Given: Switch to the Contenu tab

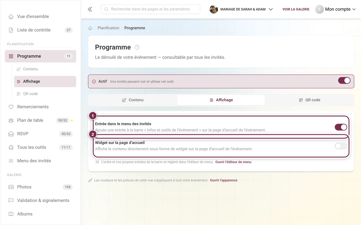Looking at the screenshot, I should coord(133,100).
